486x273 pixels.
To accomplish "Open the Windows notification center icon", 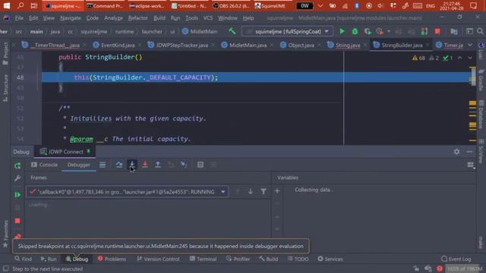I will coord(474,5).
